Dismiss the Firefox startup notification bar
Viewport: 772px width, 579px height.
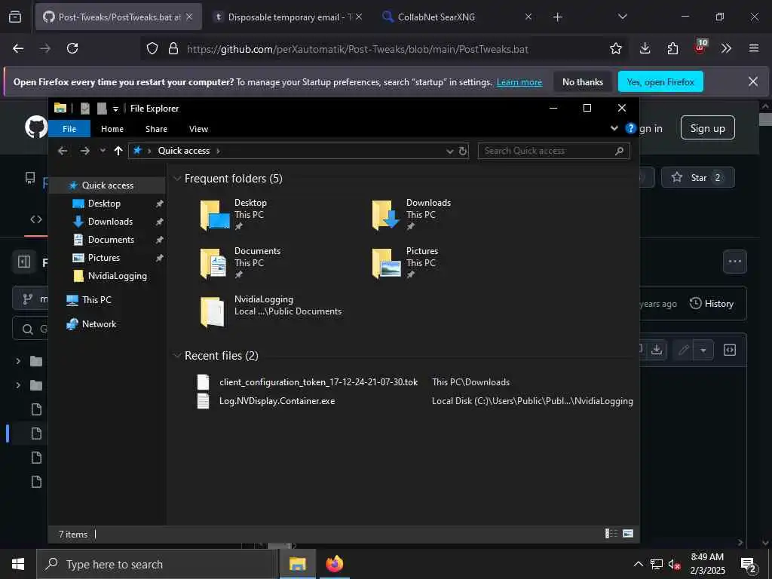(753, 81)
